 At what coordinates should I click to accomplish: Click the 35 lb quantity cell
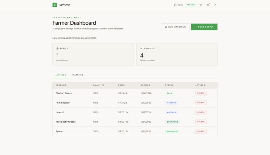coord(96,131)
